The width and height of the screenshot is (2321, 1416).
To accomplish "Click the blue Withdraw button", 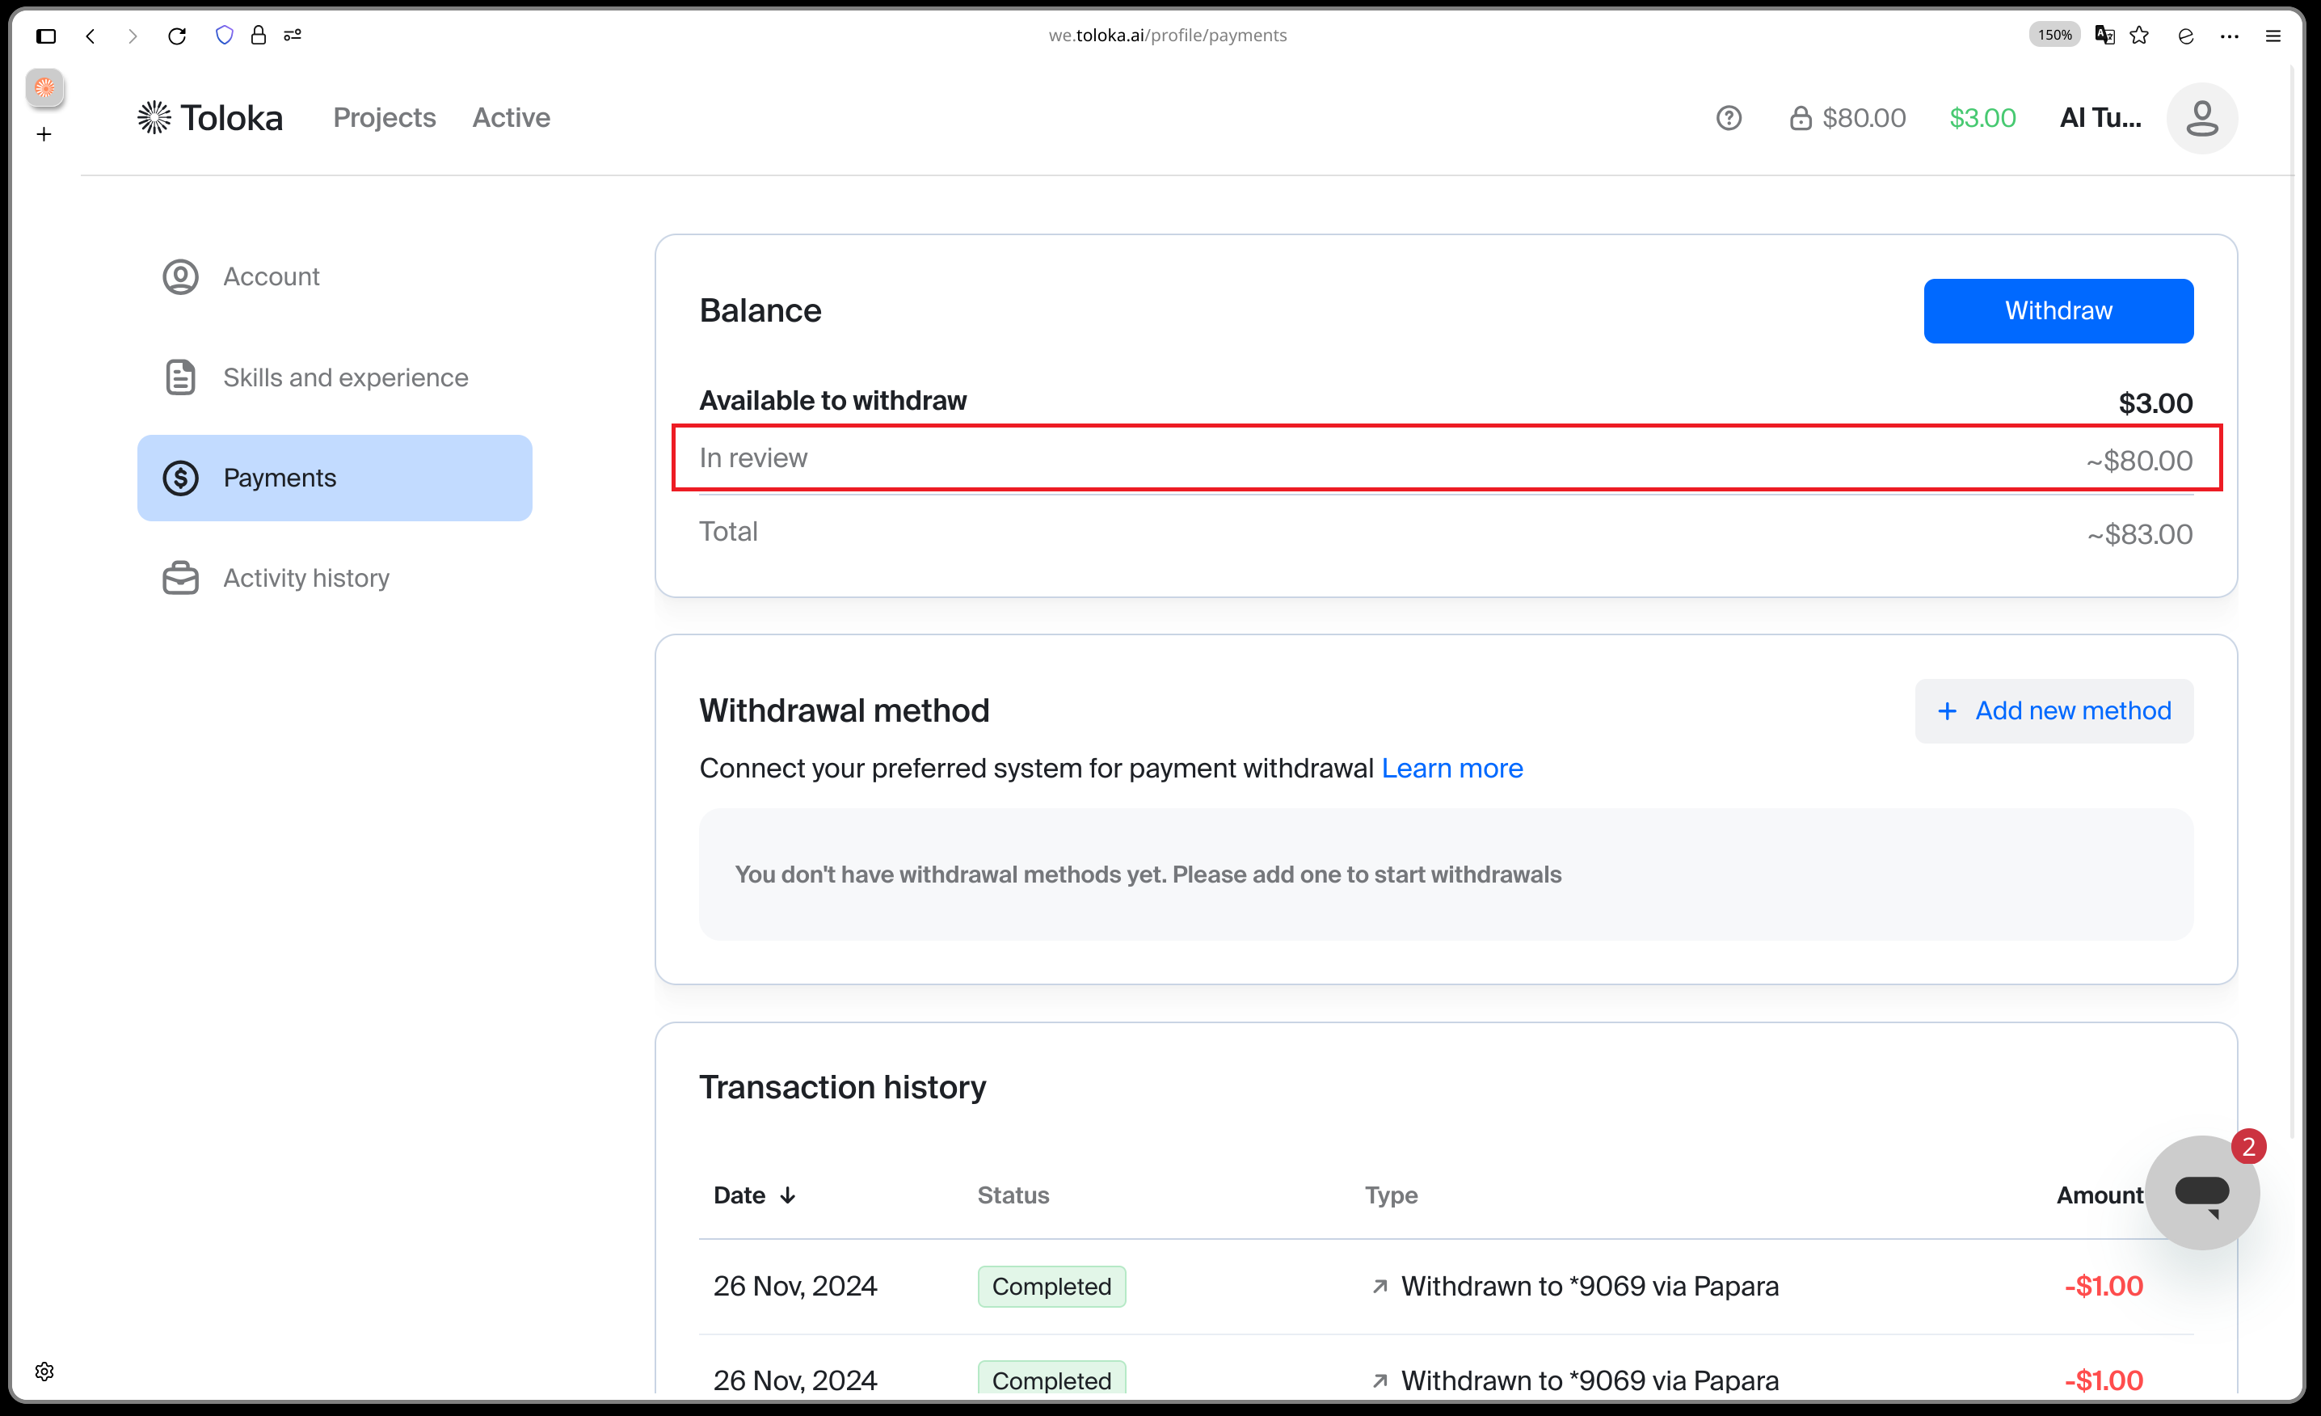I will 2058,311.
